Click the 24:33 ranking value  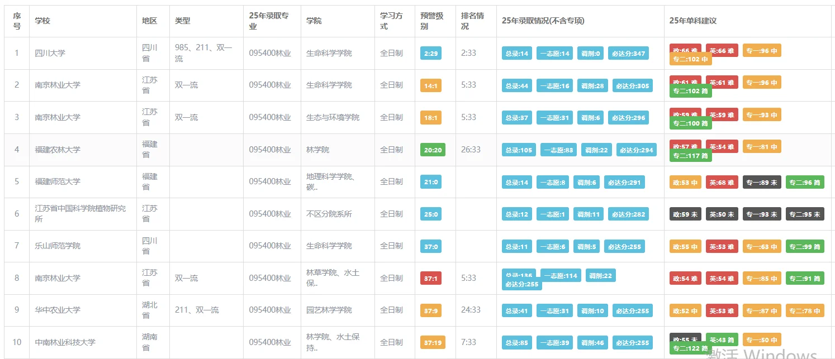point(471,310)
